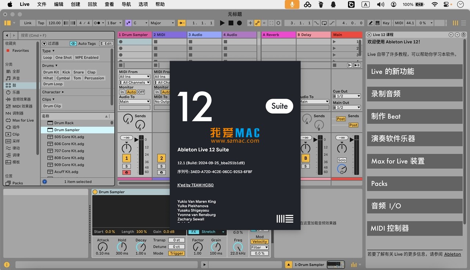The image size is (470, 270).
Task: Open the 1 Bar quantization dropdown
Action: (114, 23)
